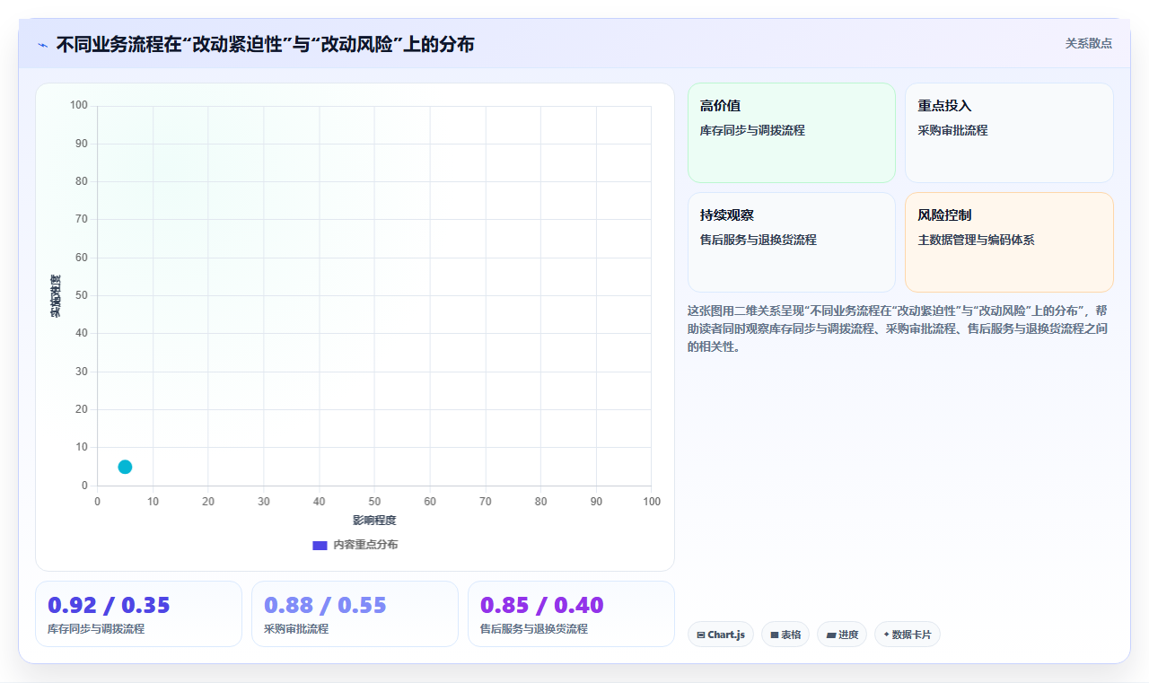Click the 0.88 / 0.55 stat card
This screenshot has height=683, width=1149.
tap(355, 614)
